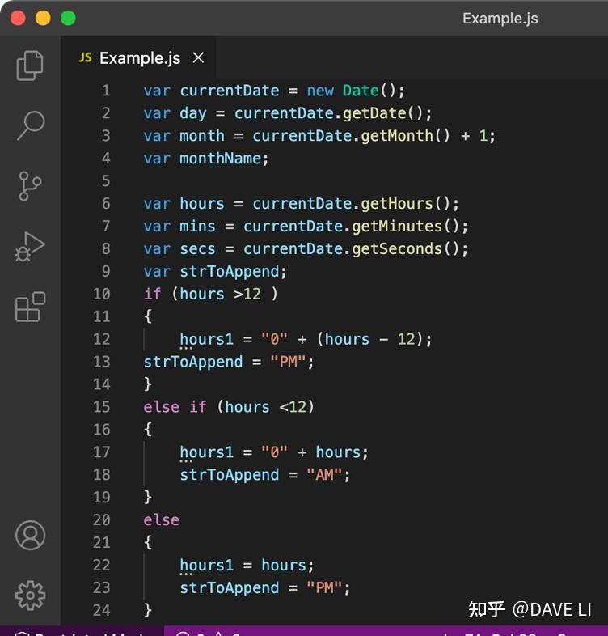Select the Example.js editor tab
Screen dimensions: 608x636
138,58
